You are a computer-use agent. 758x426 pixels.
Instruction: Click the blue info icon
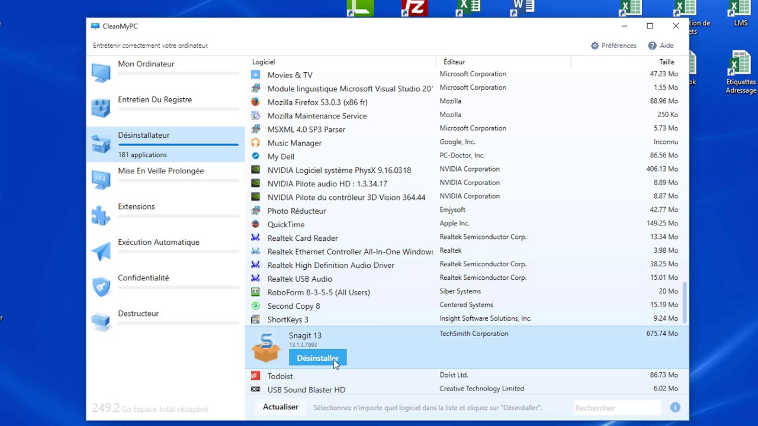[675, 408]
